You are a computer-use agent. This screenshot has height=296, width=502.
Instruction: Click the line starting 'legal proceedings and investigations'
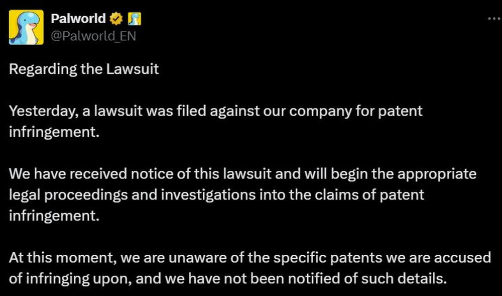coord(216,195)
